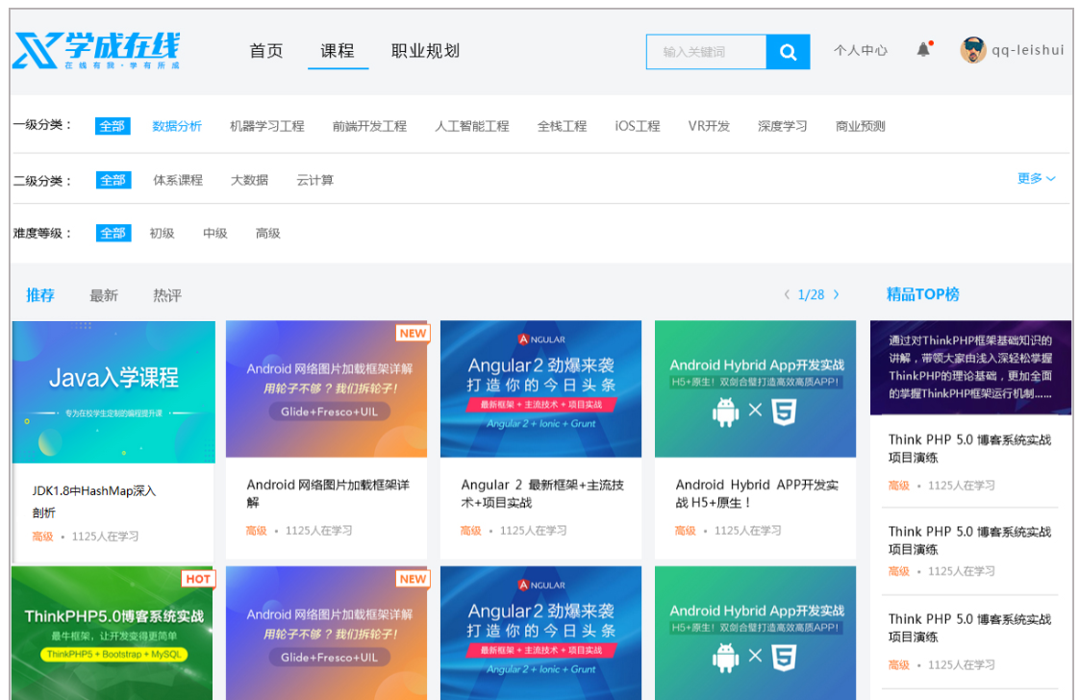Image resolution: width=1079 pixels, height=700 pixels.
Task: Click HOT badge on ThinkPHP5.0 card
Action: pos(198,579)
